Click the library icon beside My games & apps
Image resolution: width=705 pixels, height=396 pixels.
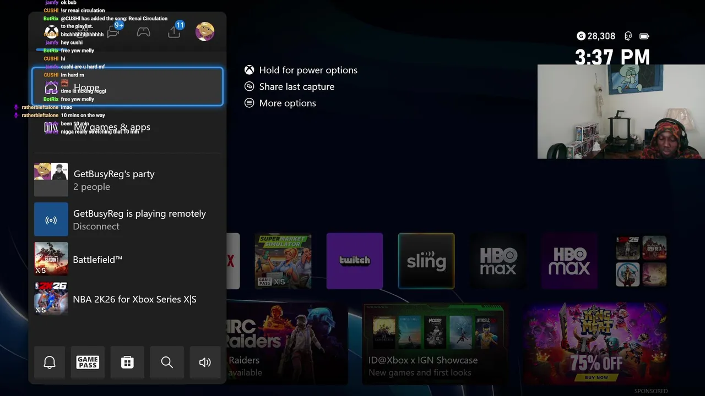tap(51, 127)
